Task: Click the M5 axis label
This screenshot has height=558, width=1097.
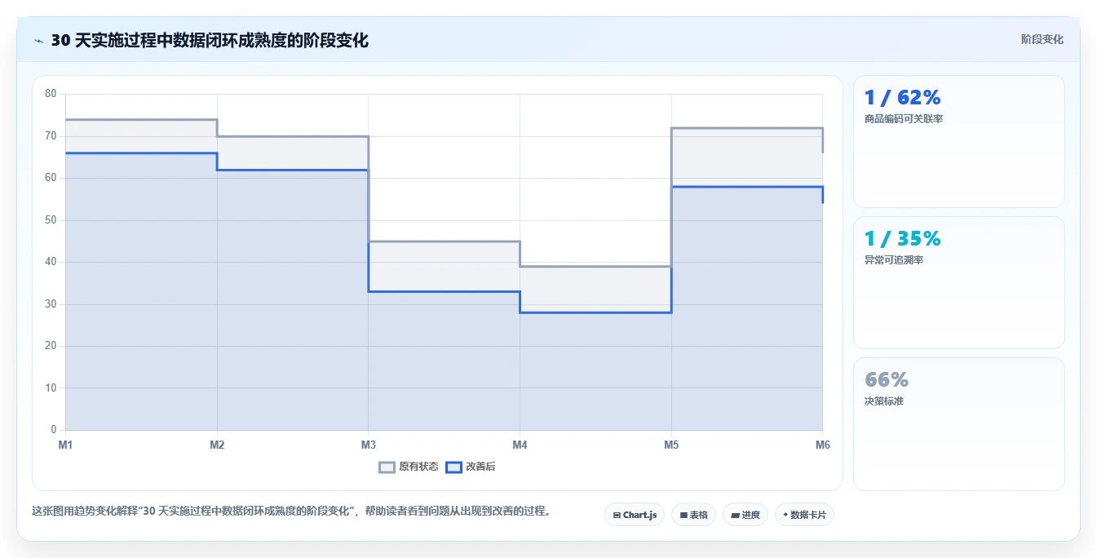Action: [x=671, y=445]
